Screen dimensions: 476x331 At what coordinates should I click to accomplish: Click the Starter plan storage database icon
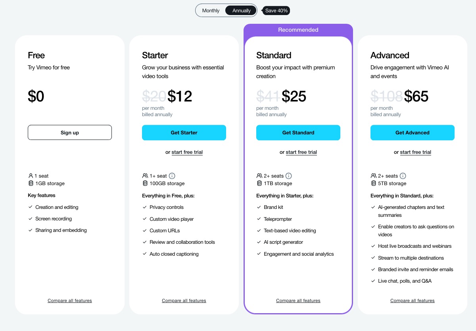point(145,184)
